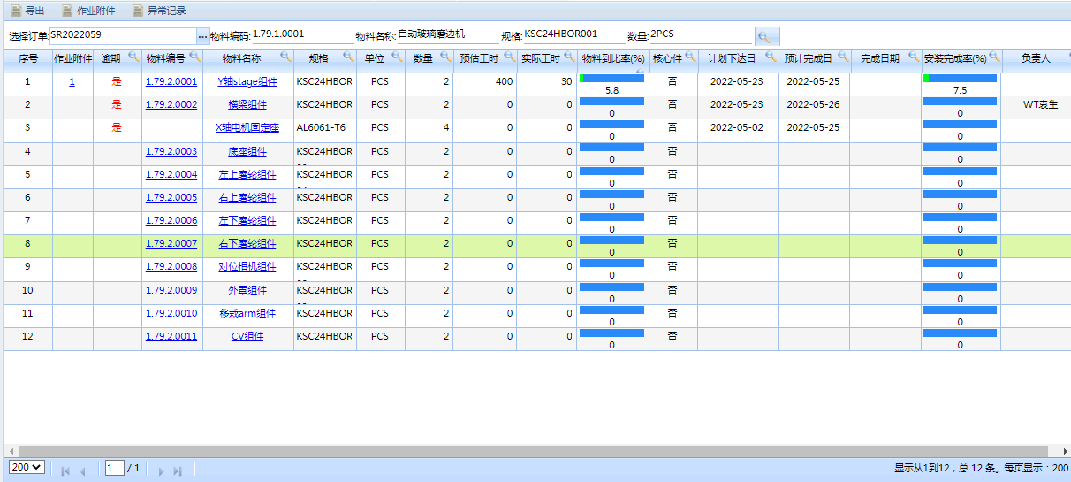Click filter icon in 单位 column header
1071x482 pixels.
point(396,57)
